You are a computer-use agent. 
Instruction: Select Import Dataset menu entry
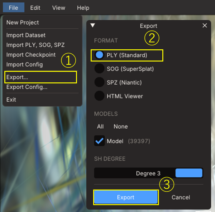pos(26,35)
